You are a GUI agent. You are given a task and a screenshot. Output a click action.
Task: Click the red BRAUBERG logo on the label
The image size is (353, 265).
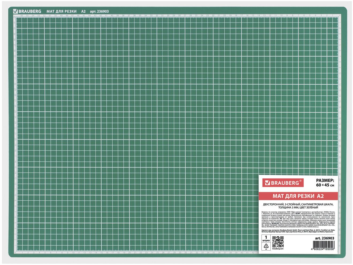[x=283, y=183]
